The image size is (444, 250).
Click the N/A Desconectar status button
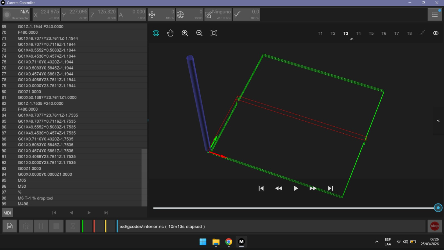pos(16,15)
